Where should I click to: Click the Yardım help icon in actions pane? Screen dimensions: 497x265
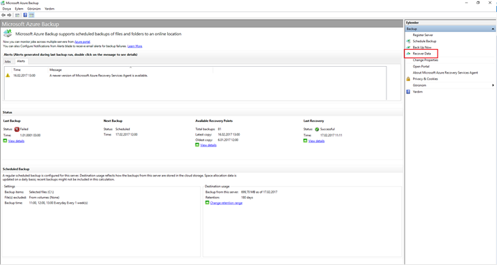[x=408, y=92]
